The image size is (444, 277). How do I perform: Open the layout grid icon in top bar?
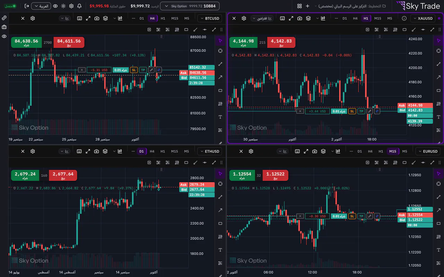tap(299, 6)
